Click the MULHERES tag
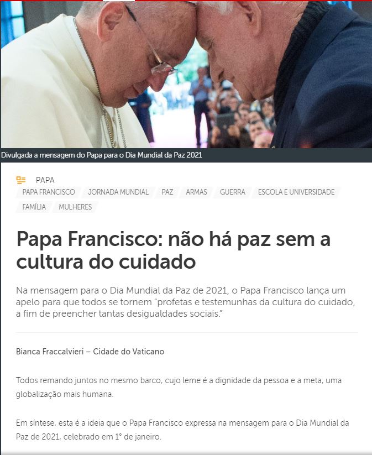Viewport: 372px width, 455px height. coord(75,207)
